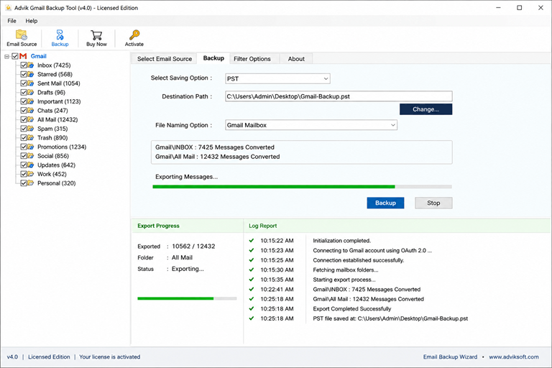Open the File Naming Option dropdown
The width and height of the screenshot is (552, 368).
pyautogui.click(x=311, y=125)
